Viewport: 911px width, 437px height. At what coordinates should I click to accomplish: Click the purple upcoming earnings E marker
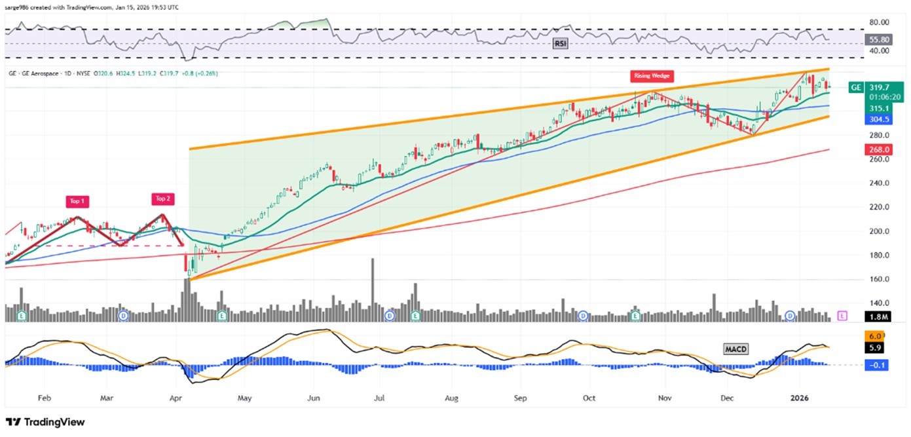click(x=842, y=316)
